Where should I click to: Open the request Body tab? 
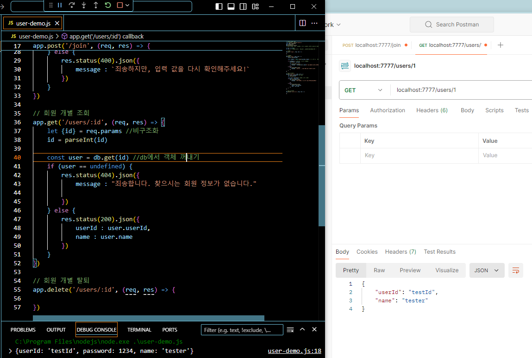coord(467,110)
